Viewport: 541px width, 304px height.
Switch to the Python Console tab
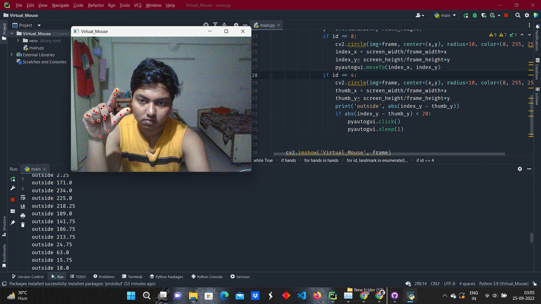click(207, 277)
